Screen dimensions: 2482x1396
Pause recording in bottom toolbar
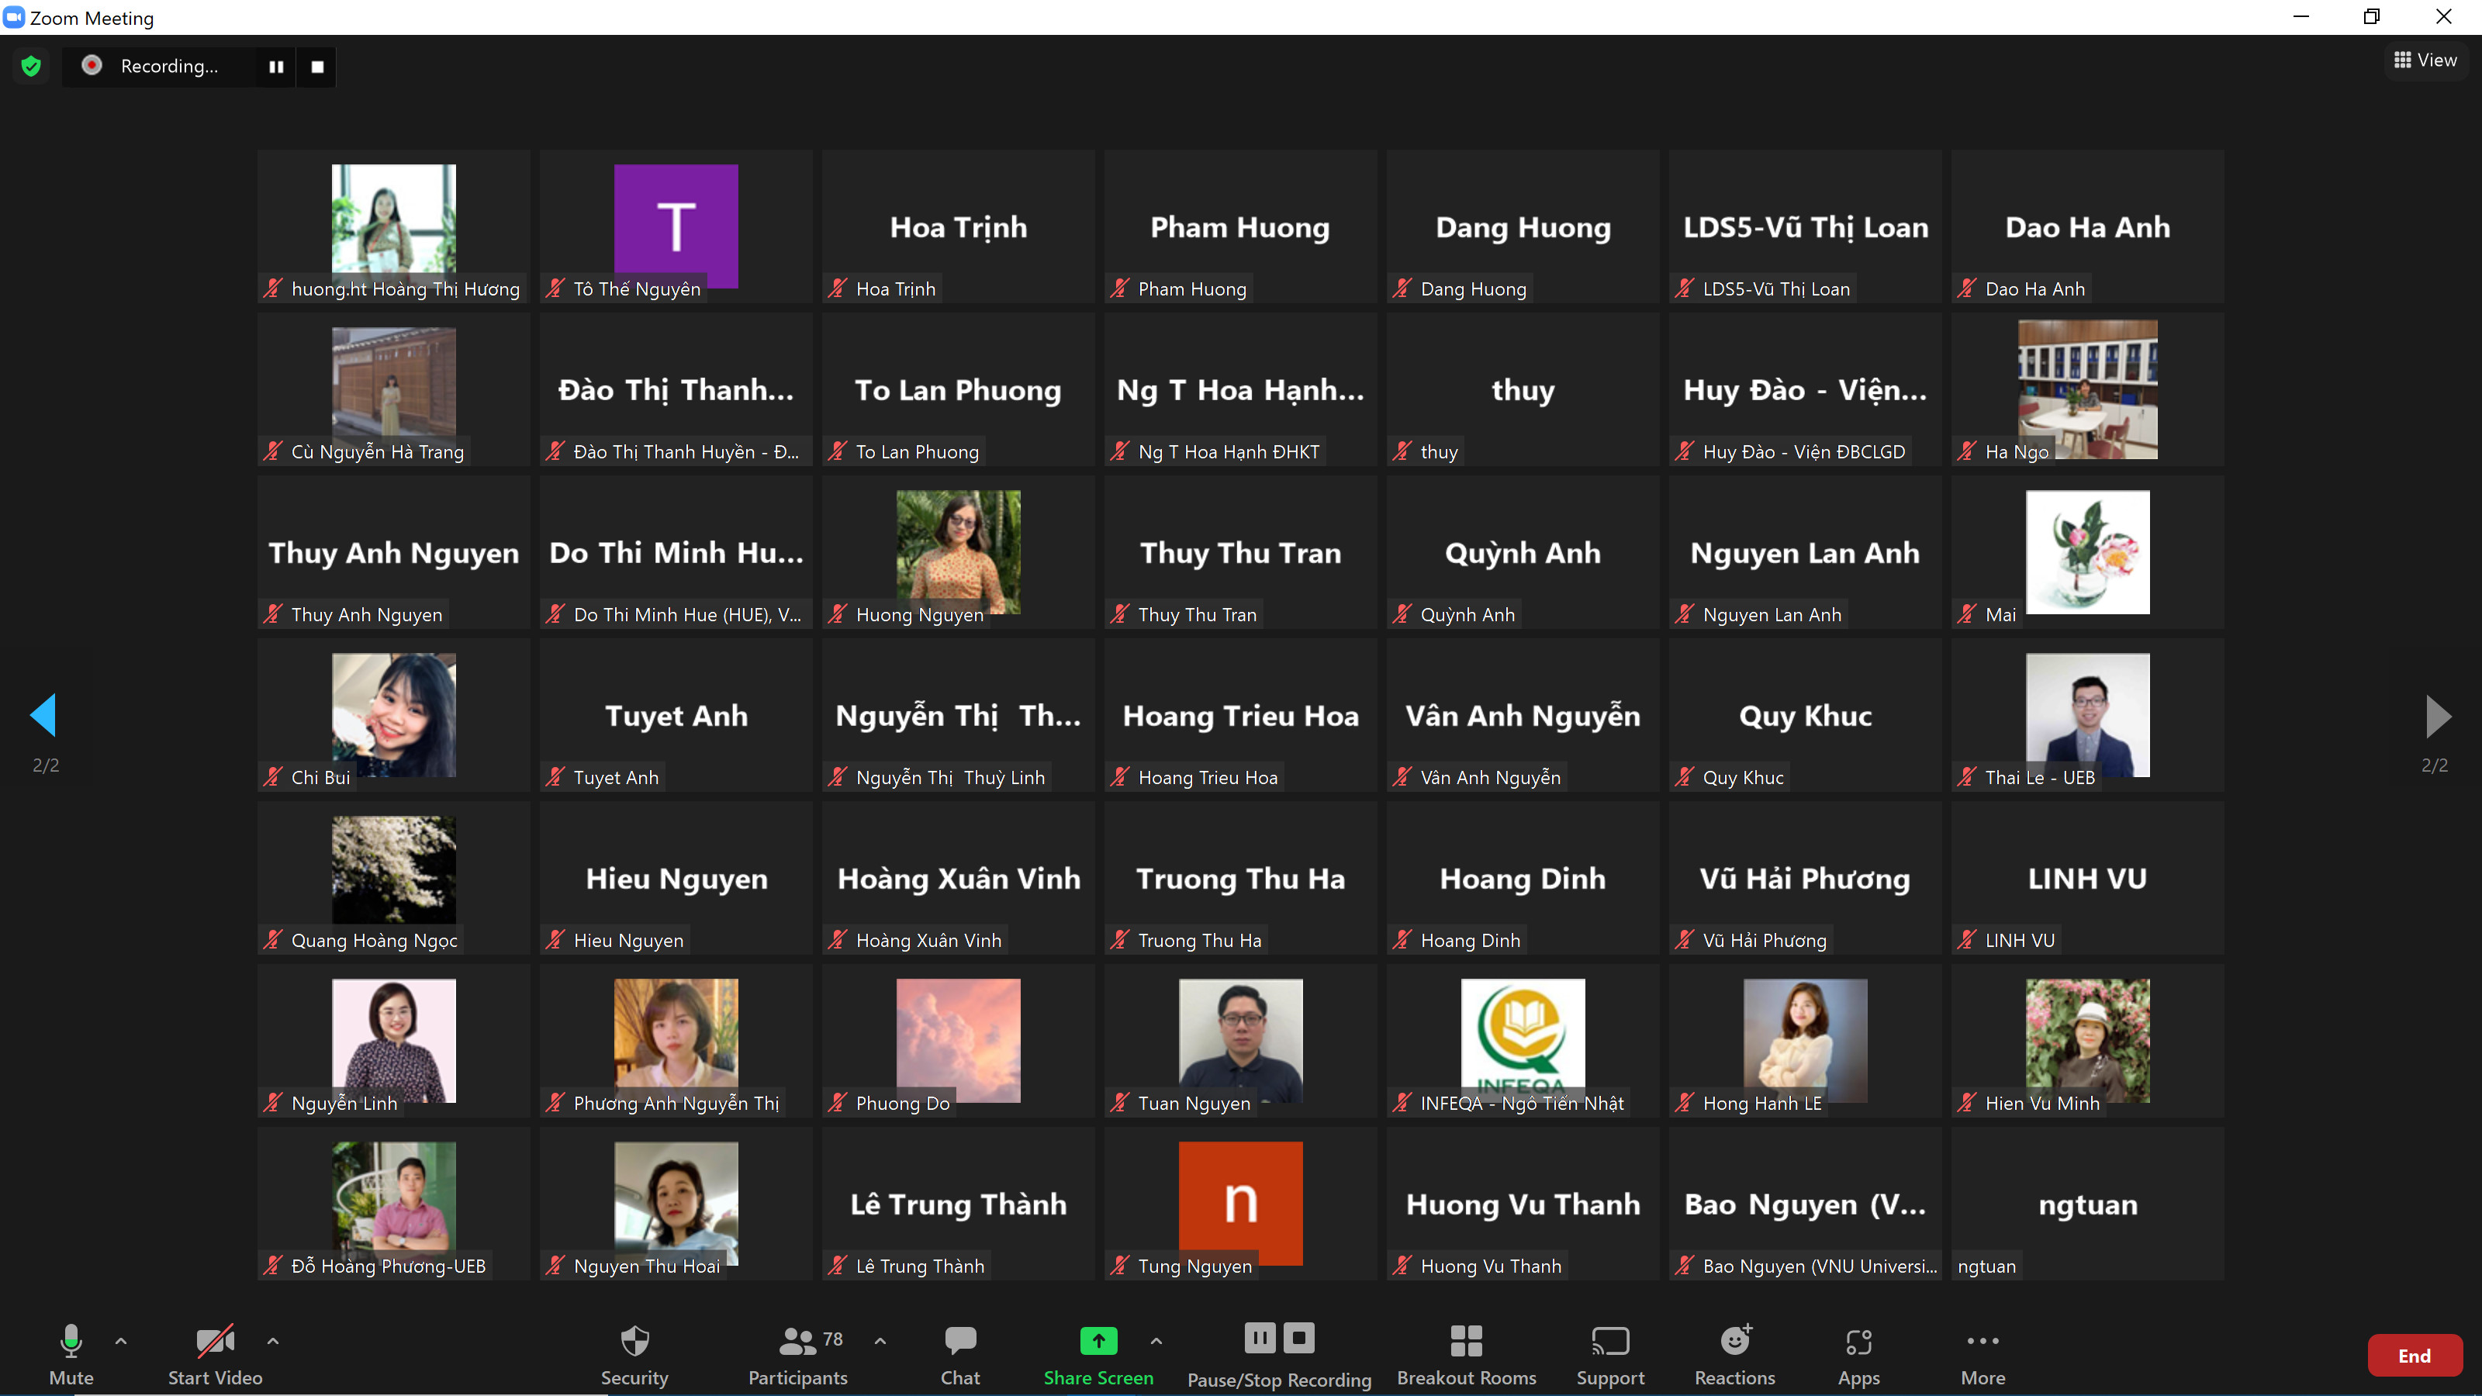1260,1338
